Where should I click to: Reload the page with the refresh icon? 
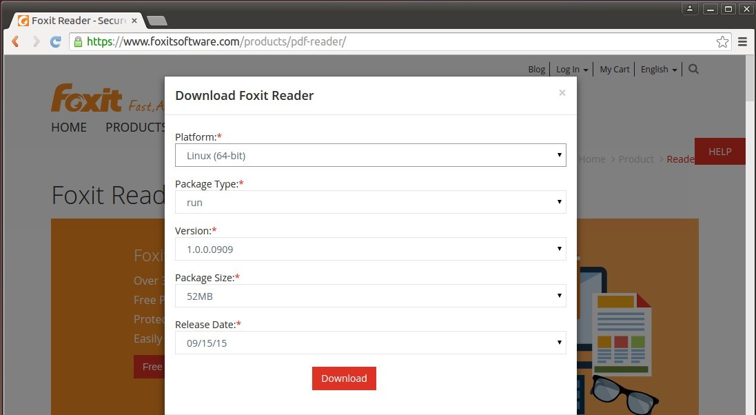point(56,41)
